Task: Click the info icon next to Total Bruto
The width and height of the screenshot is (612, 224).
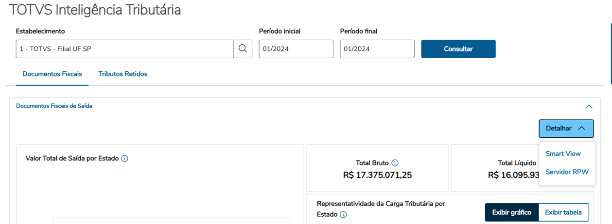Action: click(395, 163)
